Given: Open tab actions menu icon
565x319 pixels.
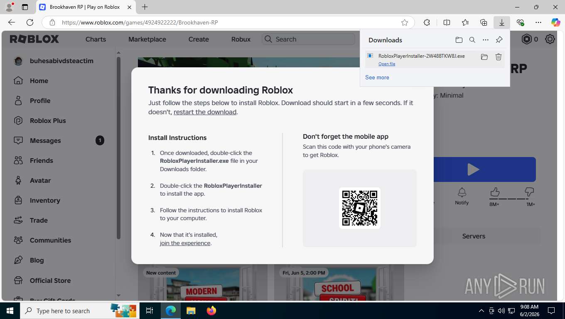Looking at the screenshot, I should click(x=25, y=7).
